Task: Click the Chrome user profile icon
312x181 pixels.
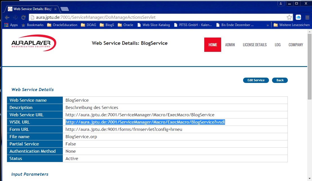Action: [x=281, y=4]
